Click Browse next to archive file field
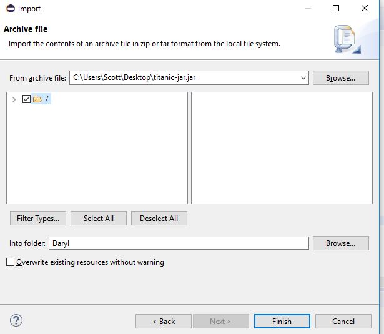Image resolution: width=384 pixels, height=334 pixels. 341,78
